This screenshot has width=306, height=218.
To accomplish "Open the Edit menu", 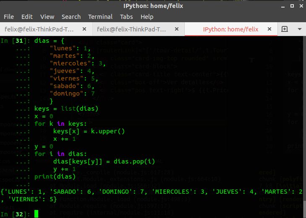I will pos(27,17).
